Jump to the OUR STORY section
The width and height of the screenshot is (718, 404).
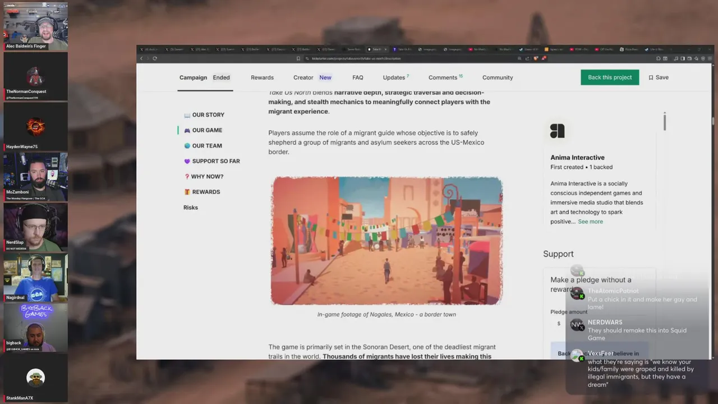point(208,115)
